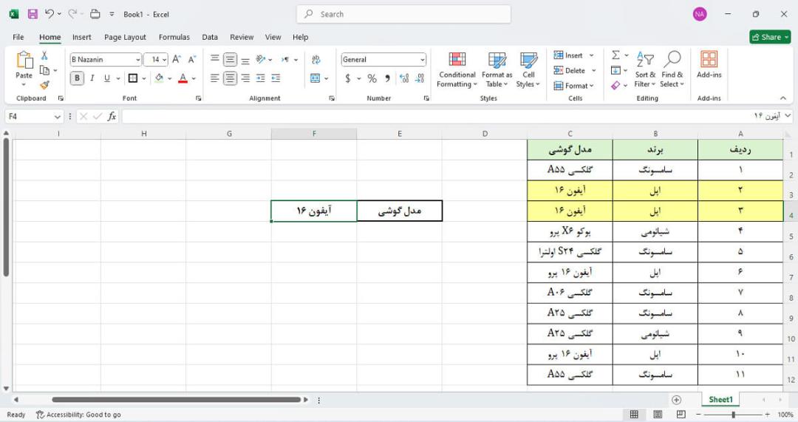Viewport: 798px width, 422px height.
Task: Open the font size 14 dropdown
Action: (x=164, y=60)
